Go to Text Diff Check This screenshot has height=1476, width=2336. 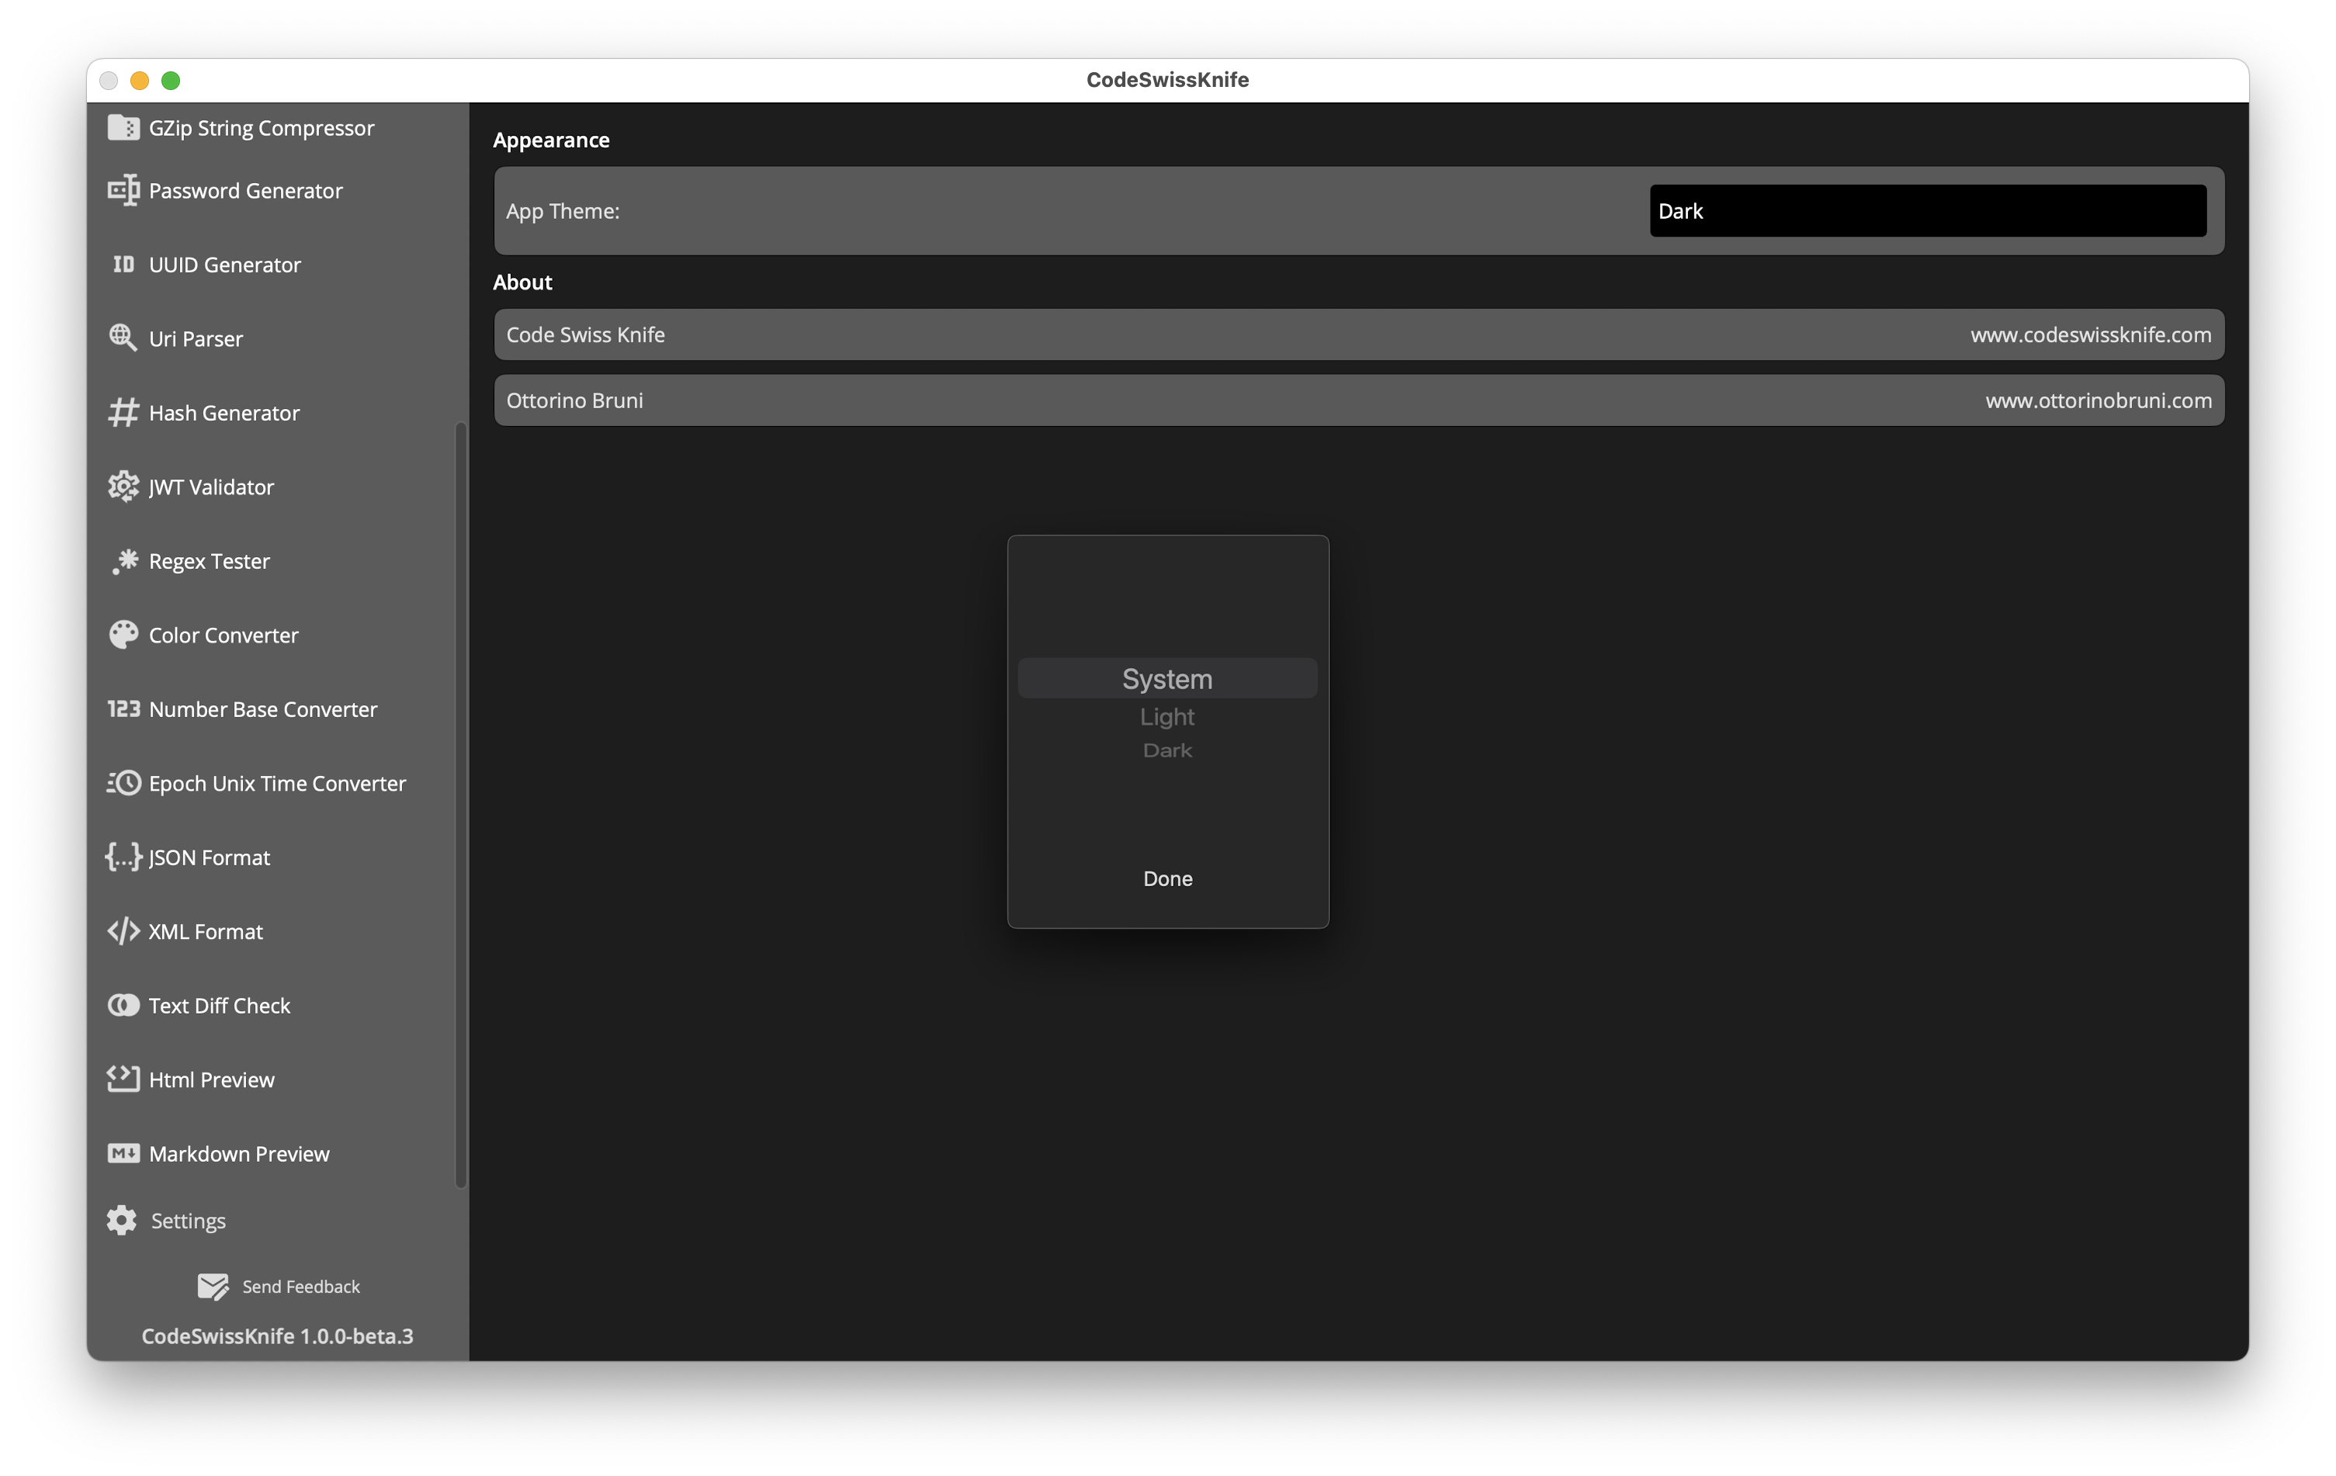coord(219,1006)
